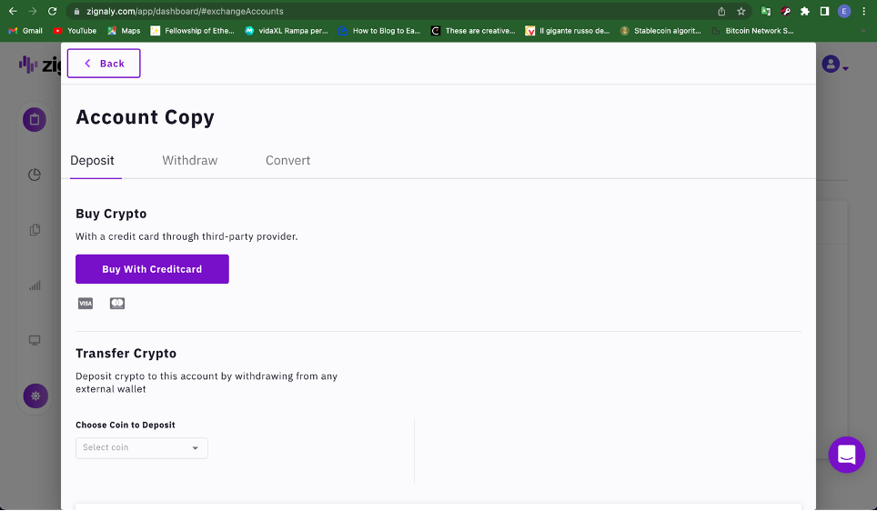This screenshot has height=511, width=877.
Task: Bookmark this page with the star
Action: pos(741,11)
